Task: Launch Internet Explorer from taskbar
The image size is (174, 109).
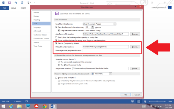Action: pos(11,106)
